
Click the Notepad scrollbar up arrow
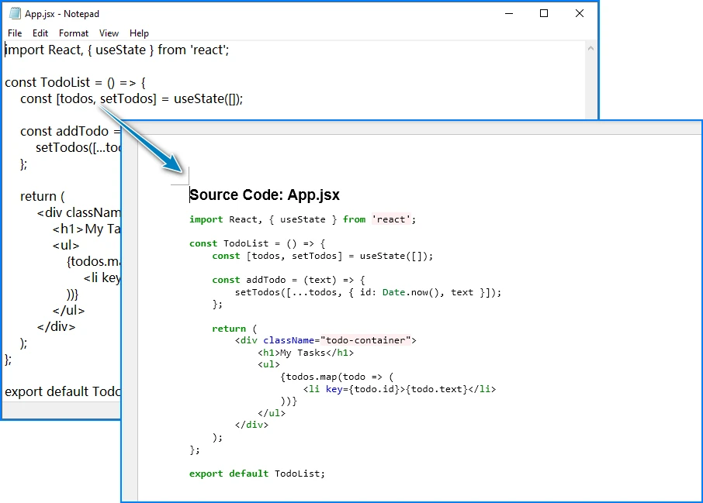pyautogui.click(x=590, y=48)
